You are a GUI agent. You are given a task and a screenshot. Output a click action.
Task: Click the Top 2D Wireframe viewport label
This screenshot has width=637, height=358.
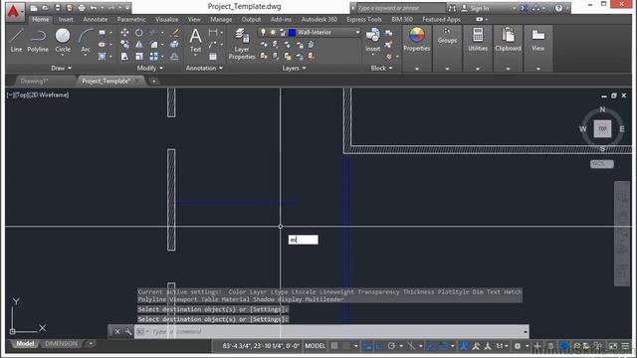(x=38, y=95)
